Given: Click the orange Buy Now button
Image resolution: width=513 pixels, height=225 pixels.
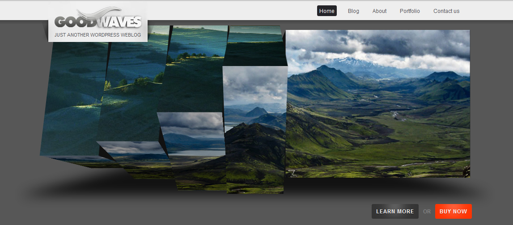Looking at the screenshot, I should tap(453, 212).
